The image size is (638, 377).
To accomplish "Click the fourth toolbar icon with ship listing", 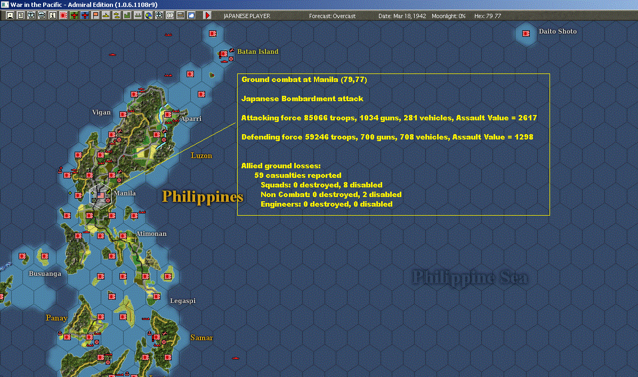I will pos(42,15).
